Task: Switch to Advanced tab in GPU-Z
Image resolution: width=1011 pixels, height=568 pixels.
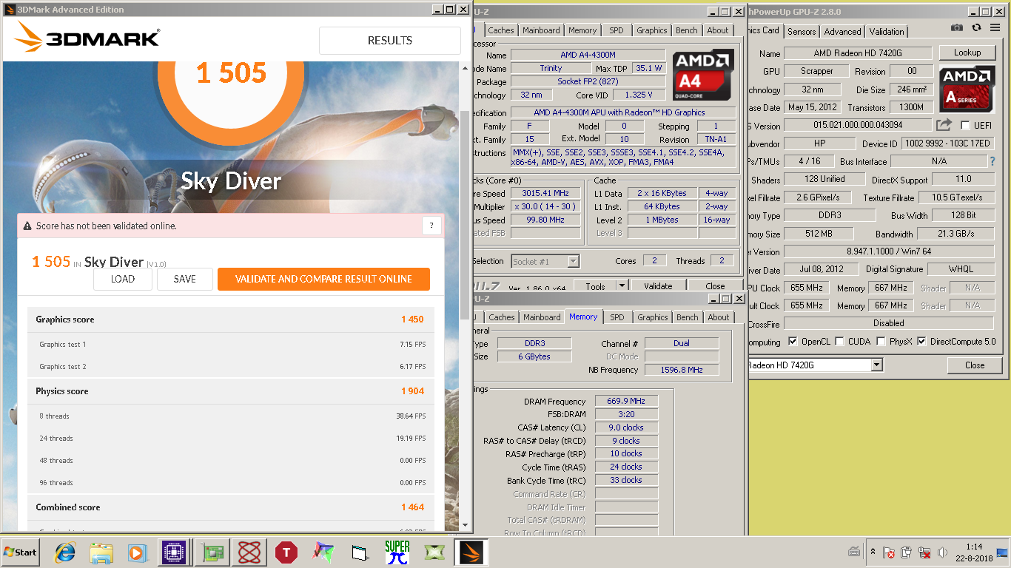Action: click(x=842, y=31)
